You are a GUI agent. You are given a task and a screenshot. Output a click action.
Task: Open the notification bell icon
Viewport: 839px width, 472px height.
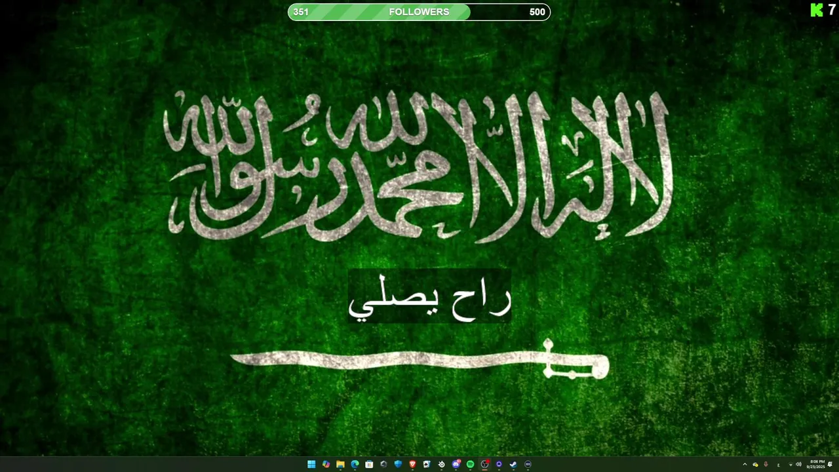click(830, 464)
